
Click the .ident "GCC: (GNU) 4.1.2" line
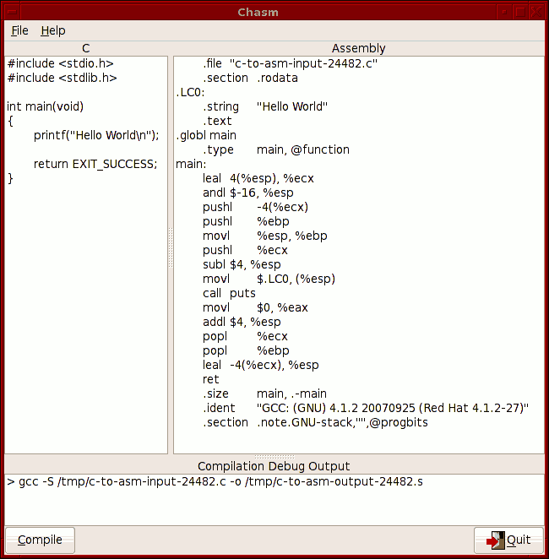coord(366,408)
